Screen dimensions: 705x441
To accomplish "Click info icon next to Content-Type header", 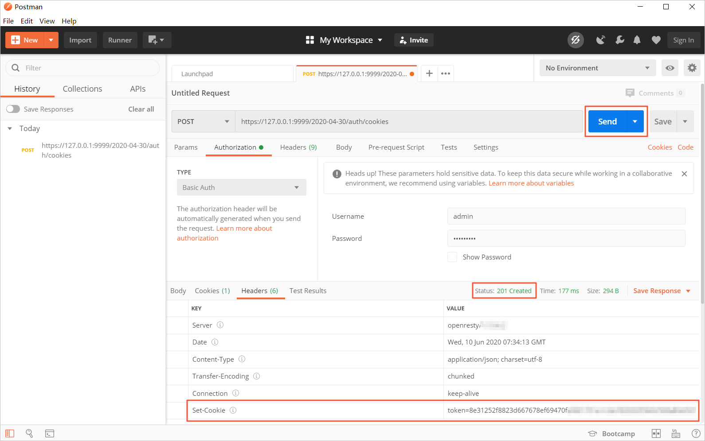I will [x=242, y=359].
